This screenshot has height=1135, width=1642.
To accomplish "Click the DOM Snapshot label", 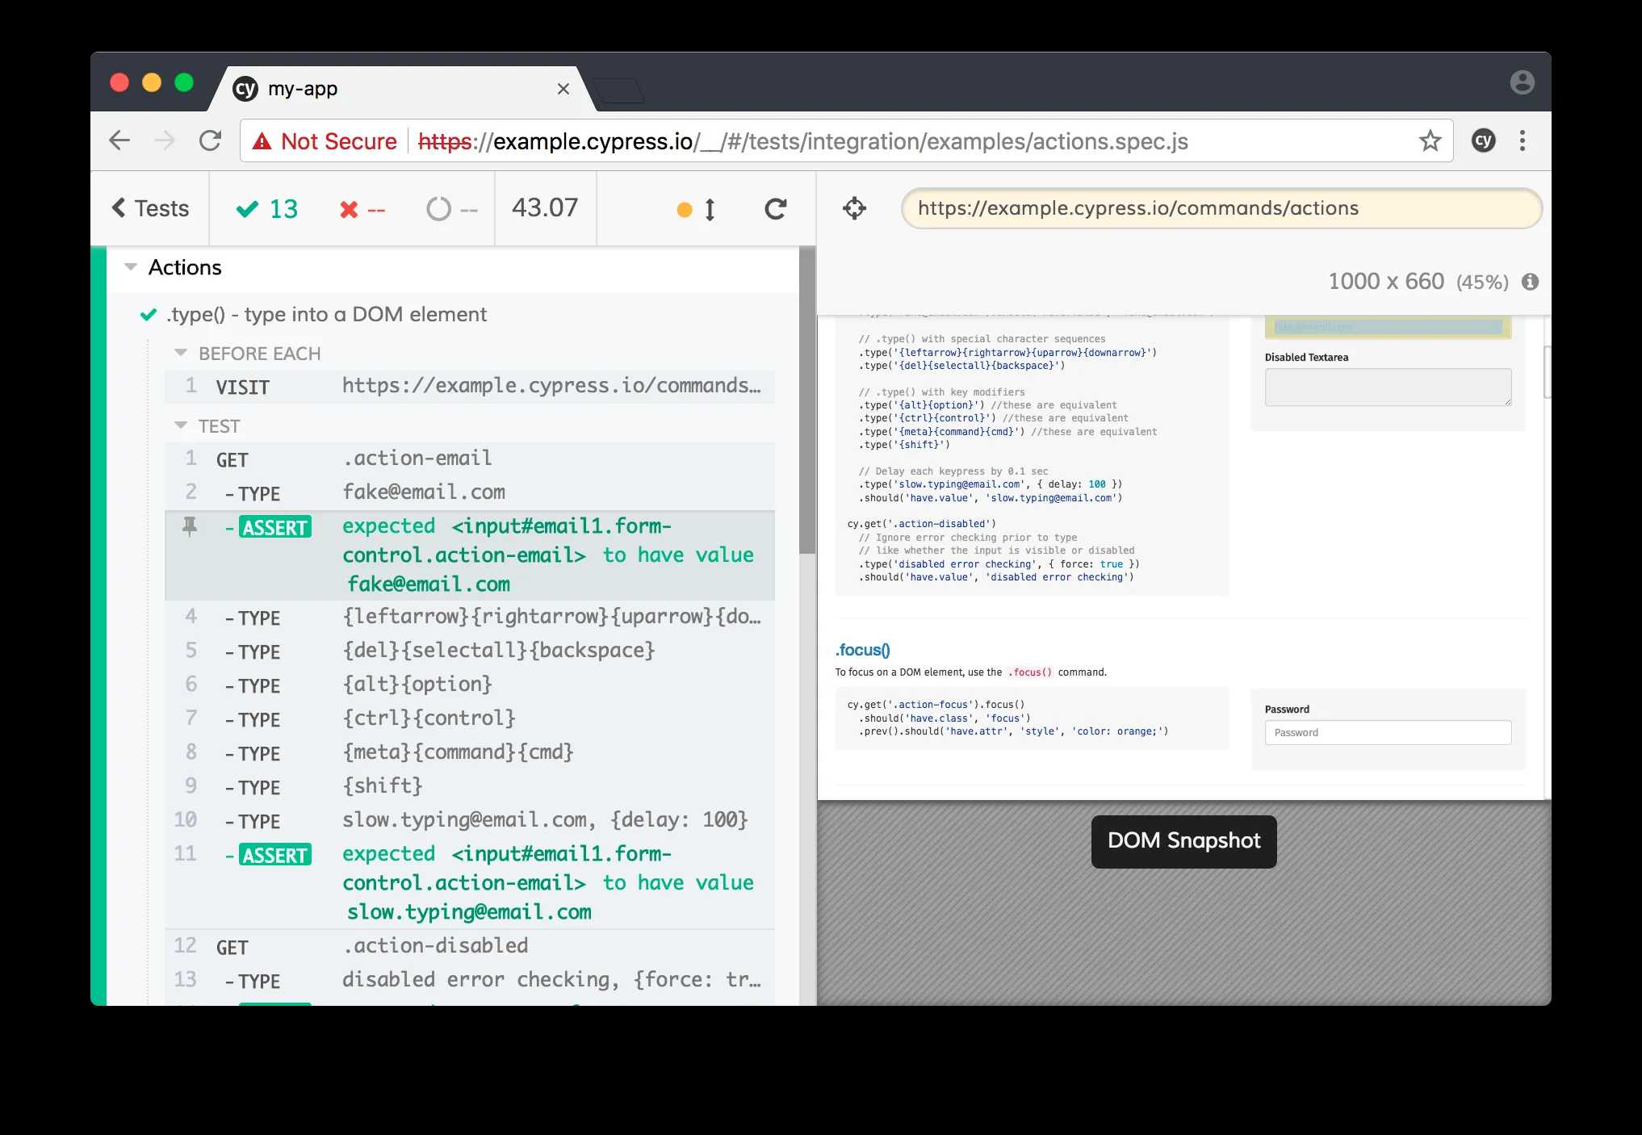I will tap(1183, 841).
